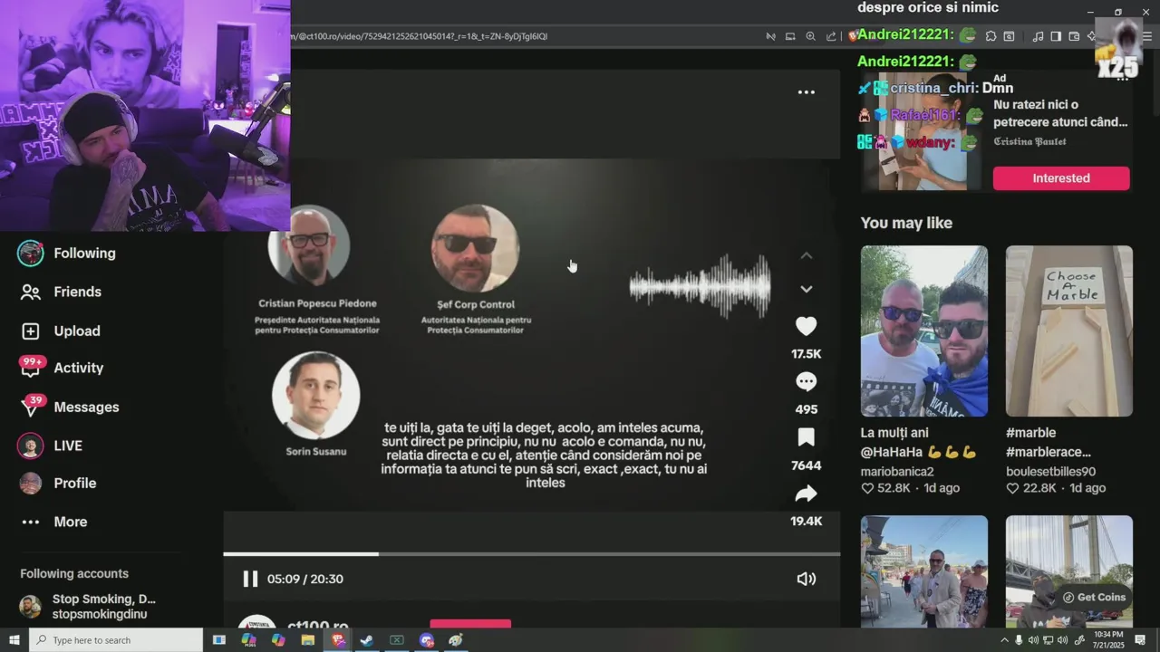Open File Explorer from the taskbar
Image resolution: width=1160 pixels, height=652 pixels.
tap(308, 640)
